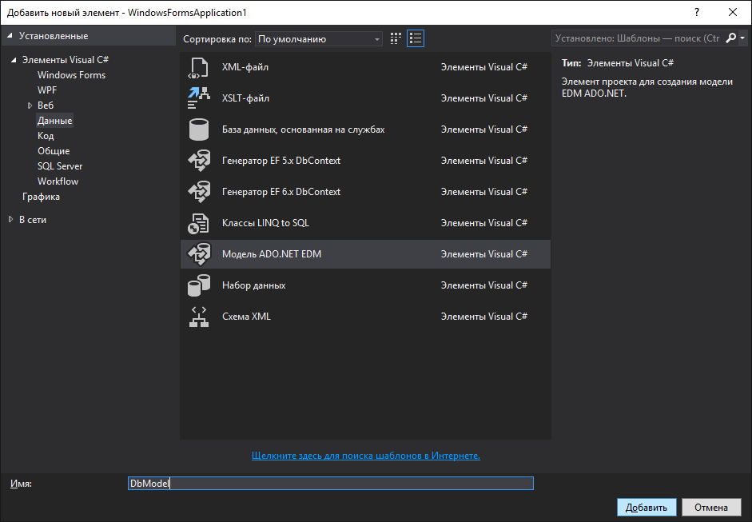Click the XSLT-файл template icon
This screenshot has height=522, width=752.
tap(198, 98)
